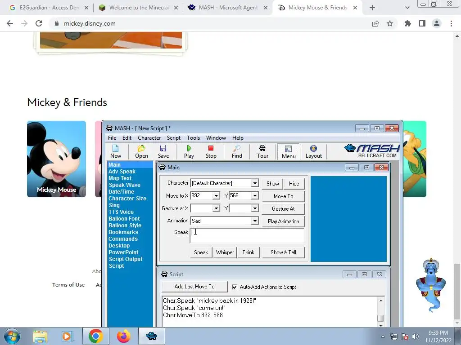Show hidden tray icons arrow
This screenshot has width=461, height=345.
[383, 336]
